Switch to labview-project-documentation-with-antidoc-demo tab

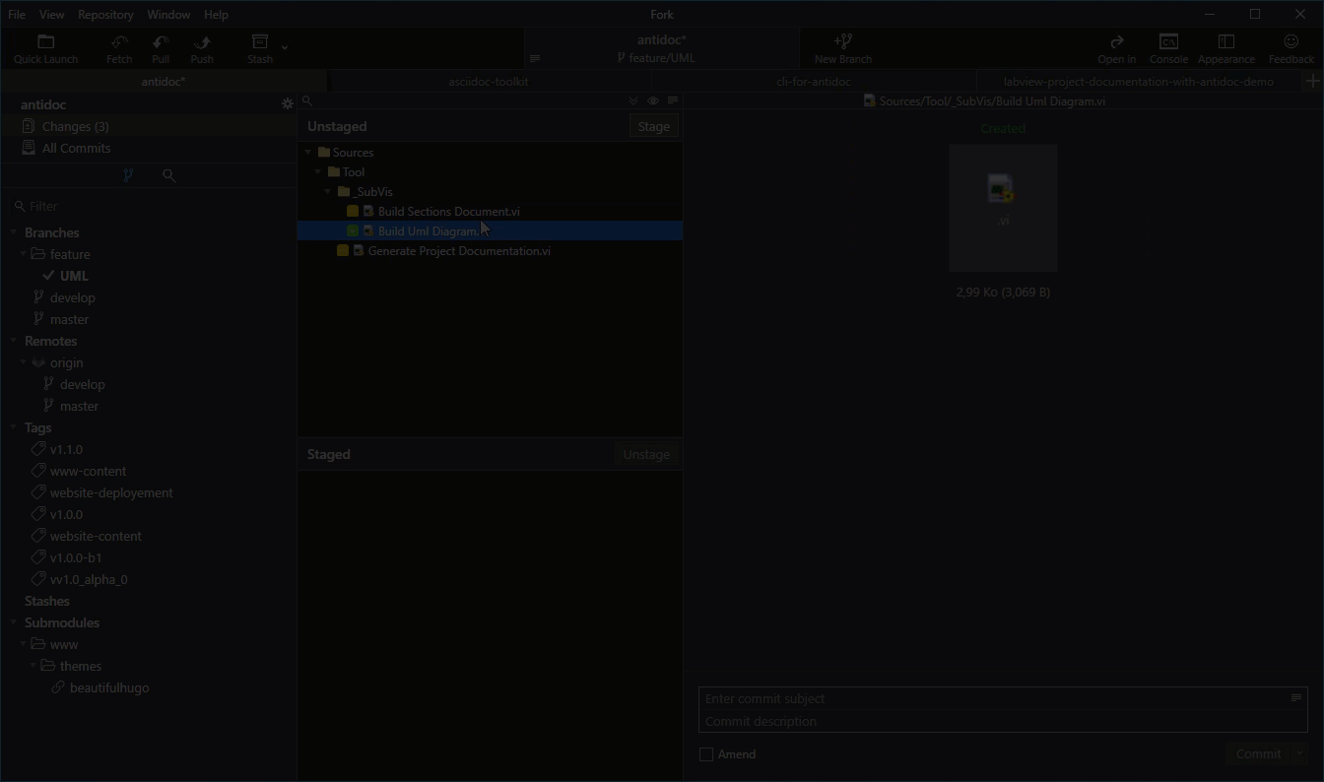[1139, 82]
